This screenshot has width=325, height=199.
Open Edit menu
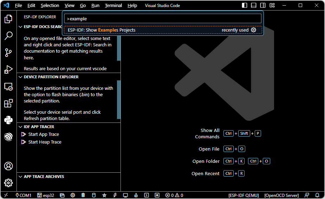pyautogui.click(x=31, y=5)
